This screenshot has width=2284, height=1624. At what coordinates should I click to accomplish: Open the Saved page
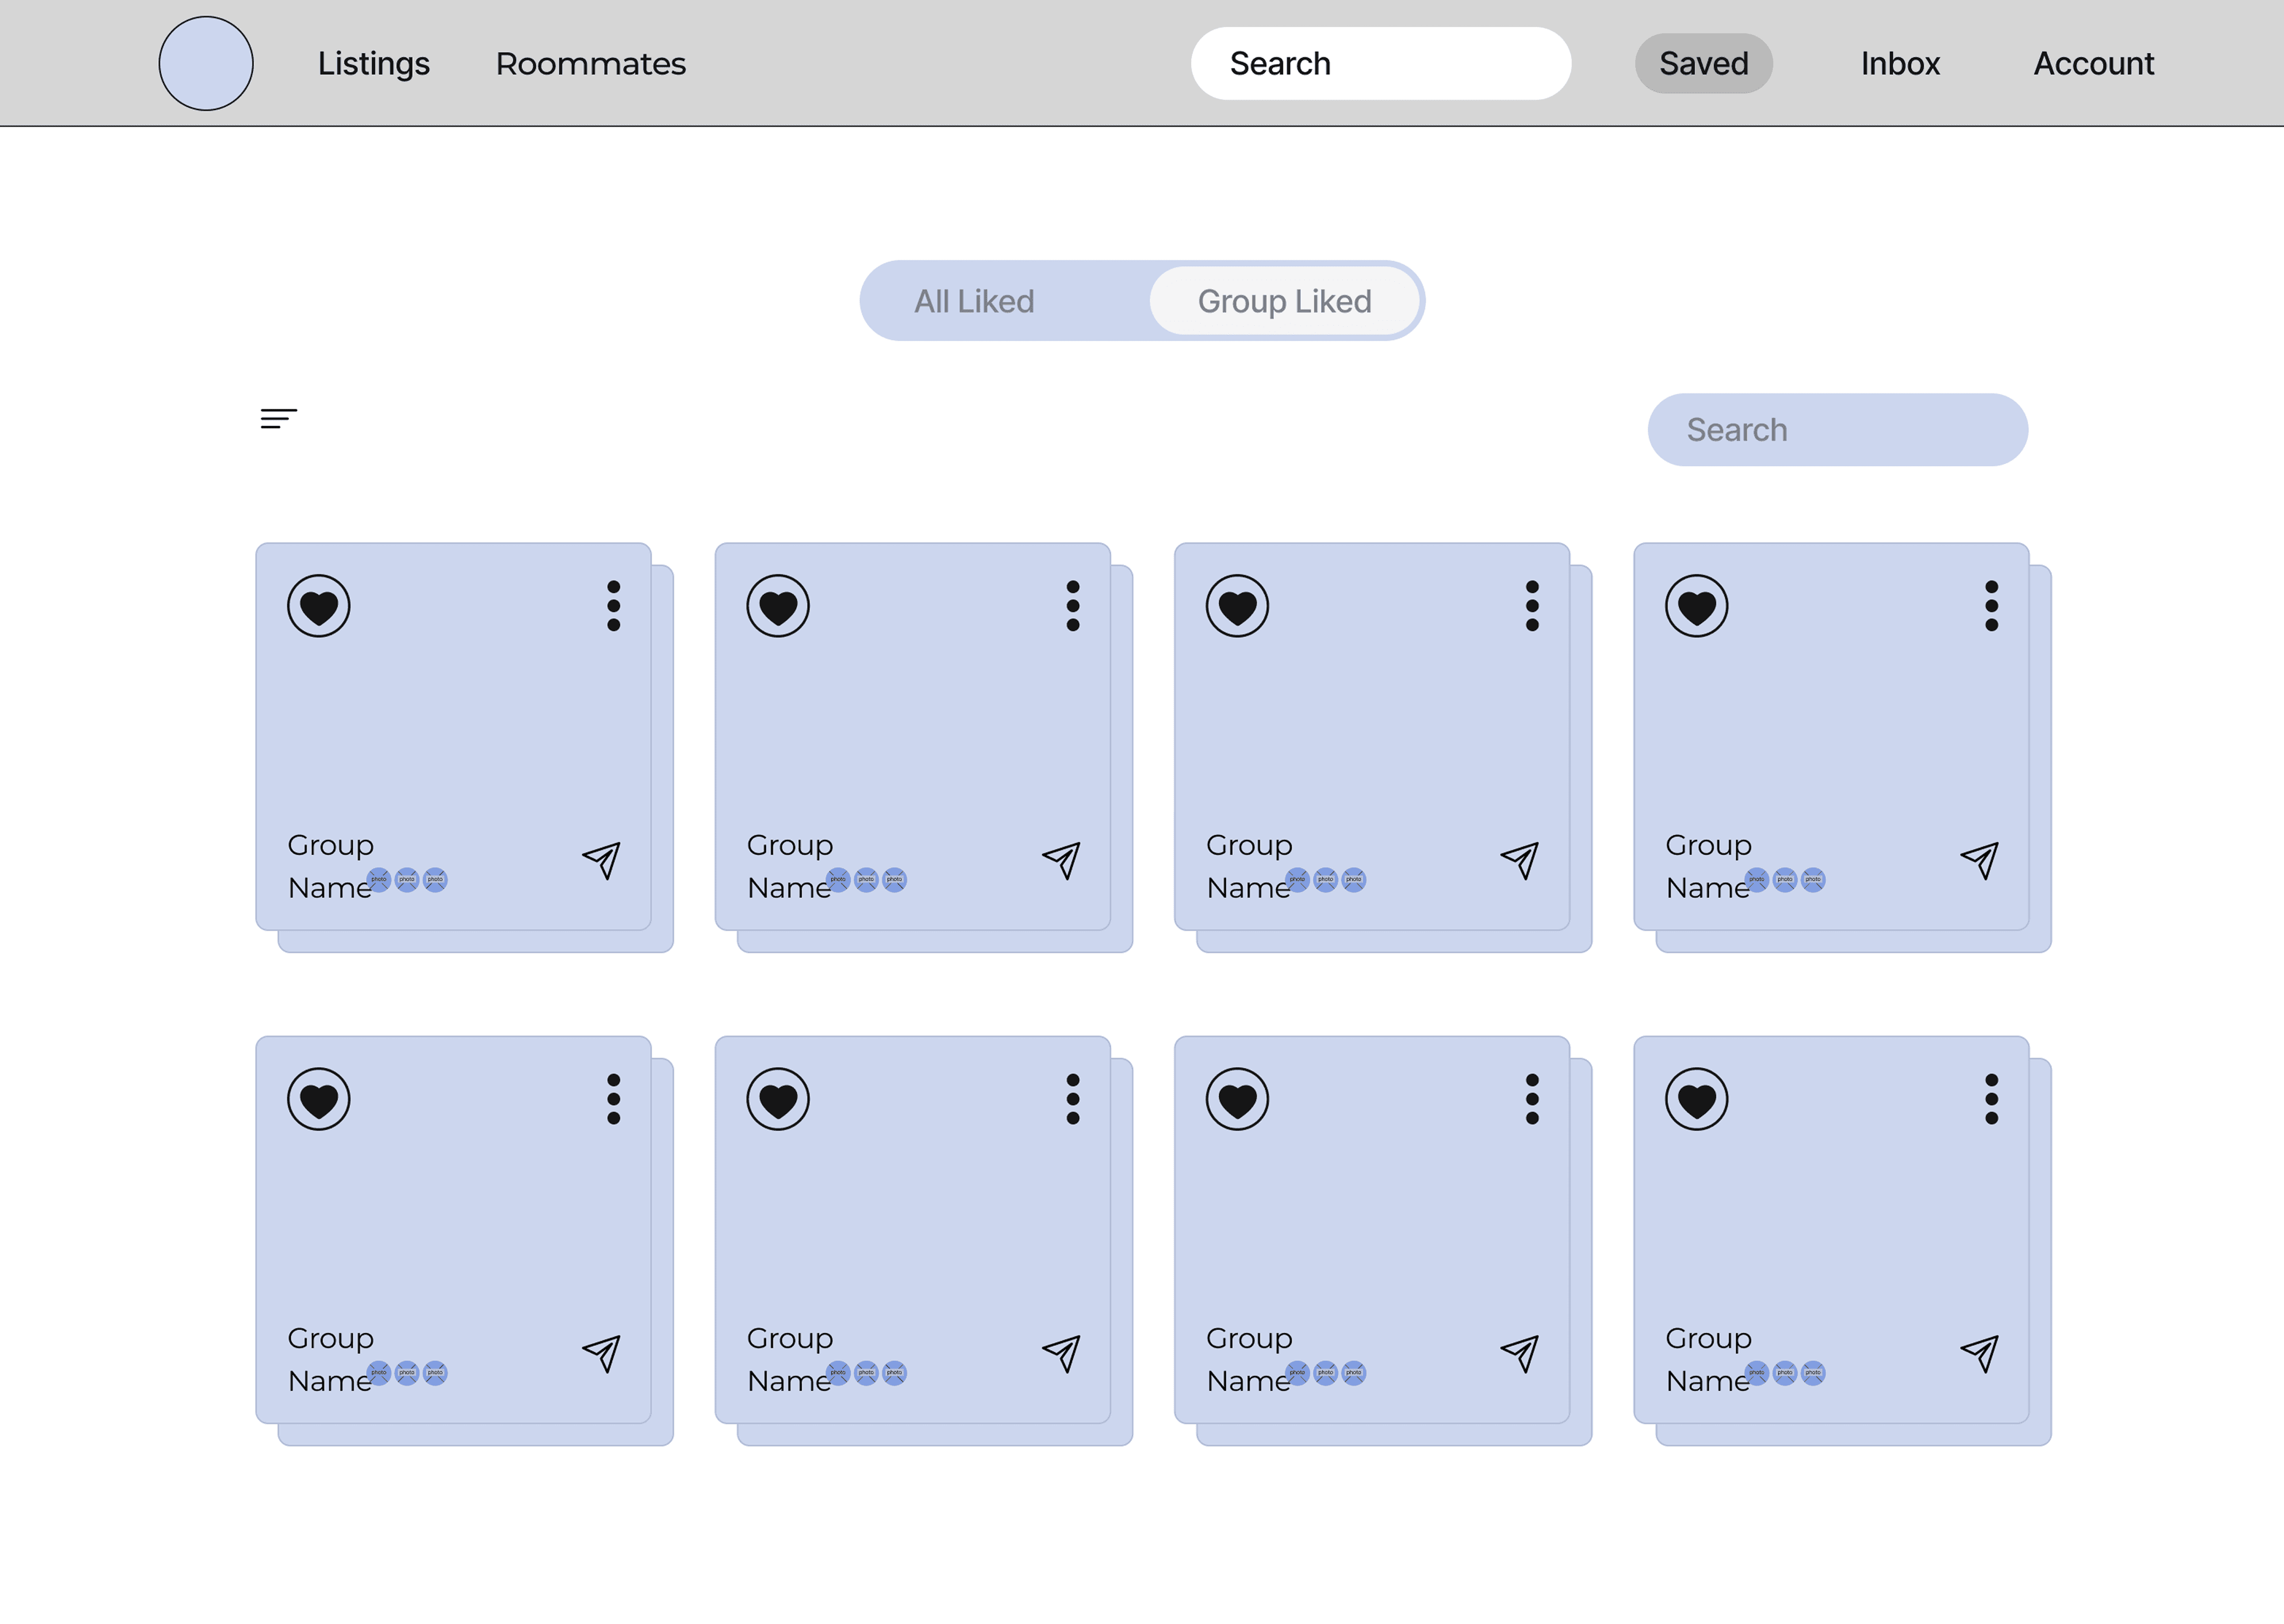pos(1704,63)
